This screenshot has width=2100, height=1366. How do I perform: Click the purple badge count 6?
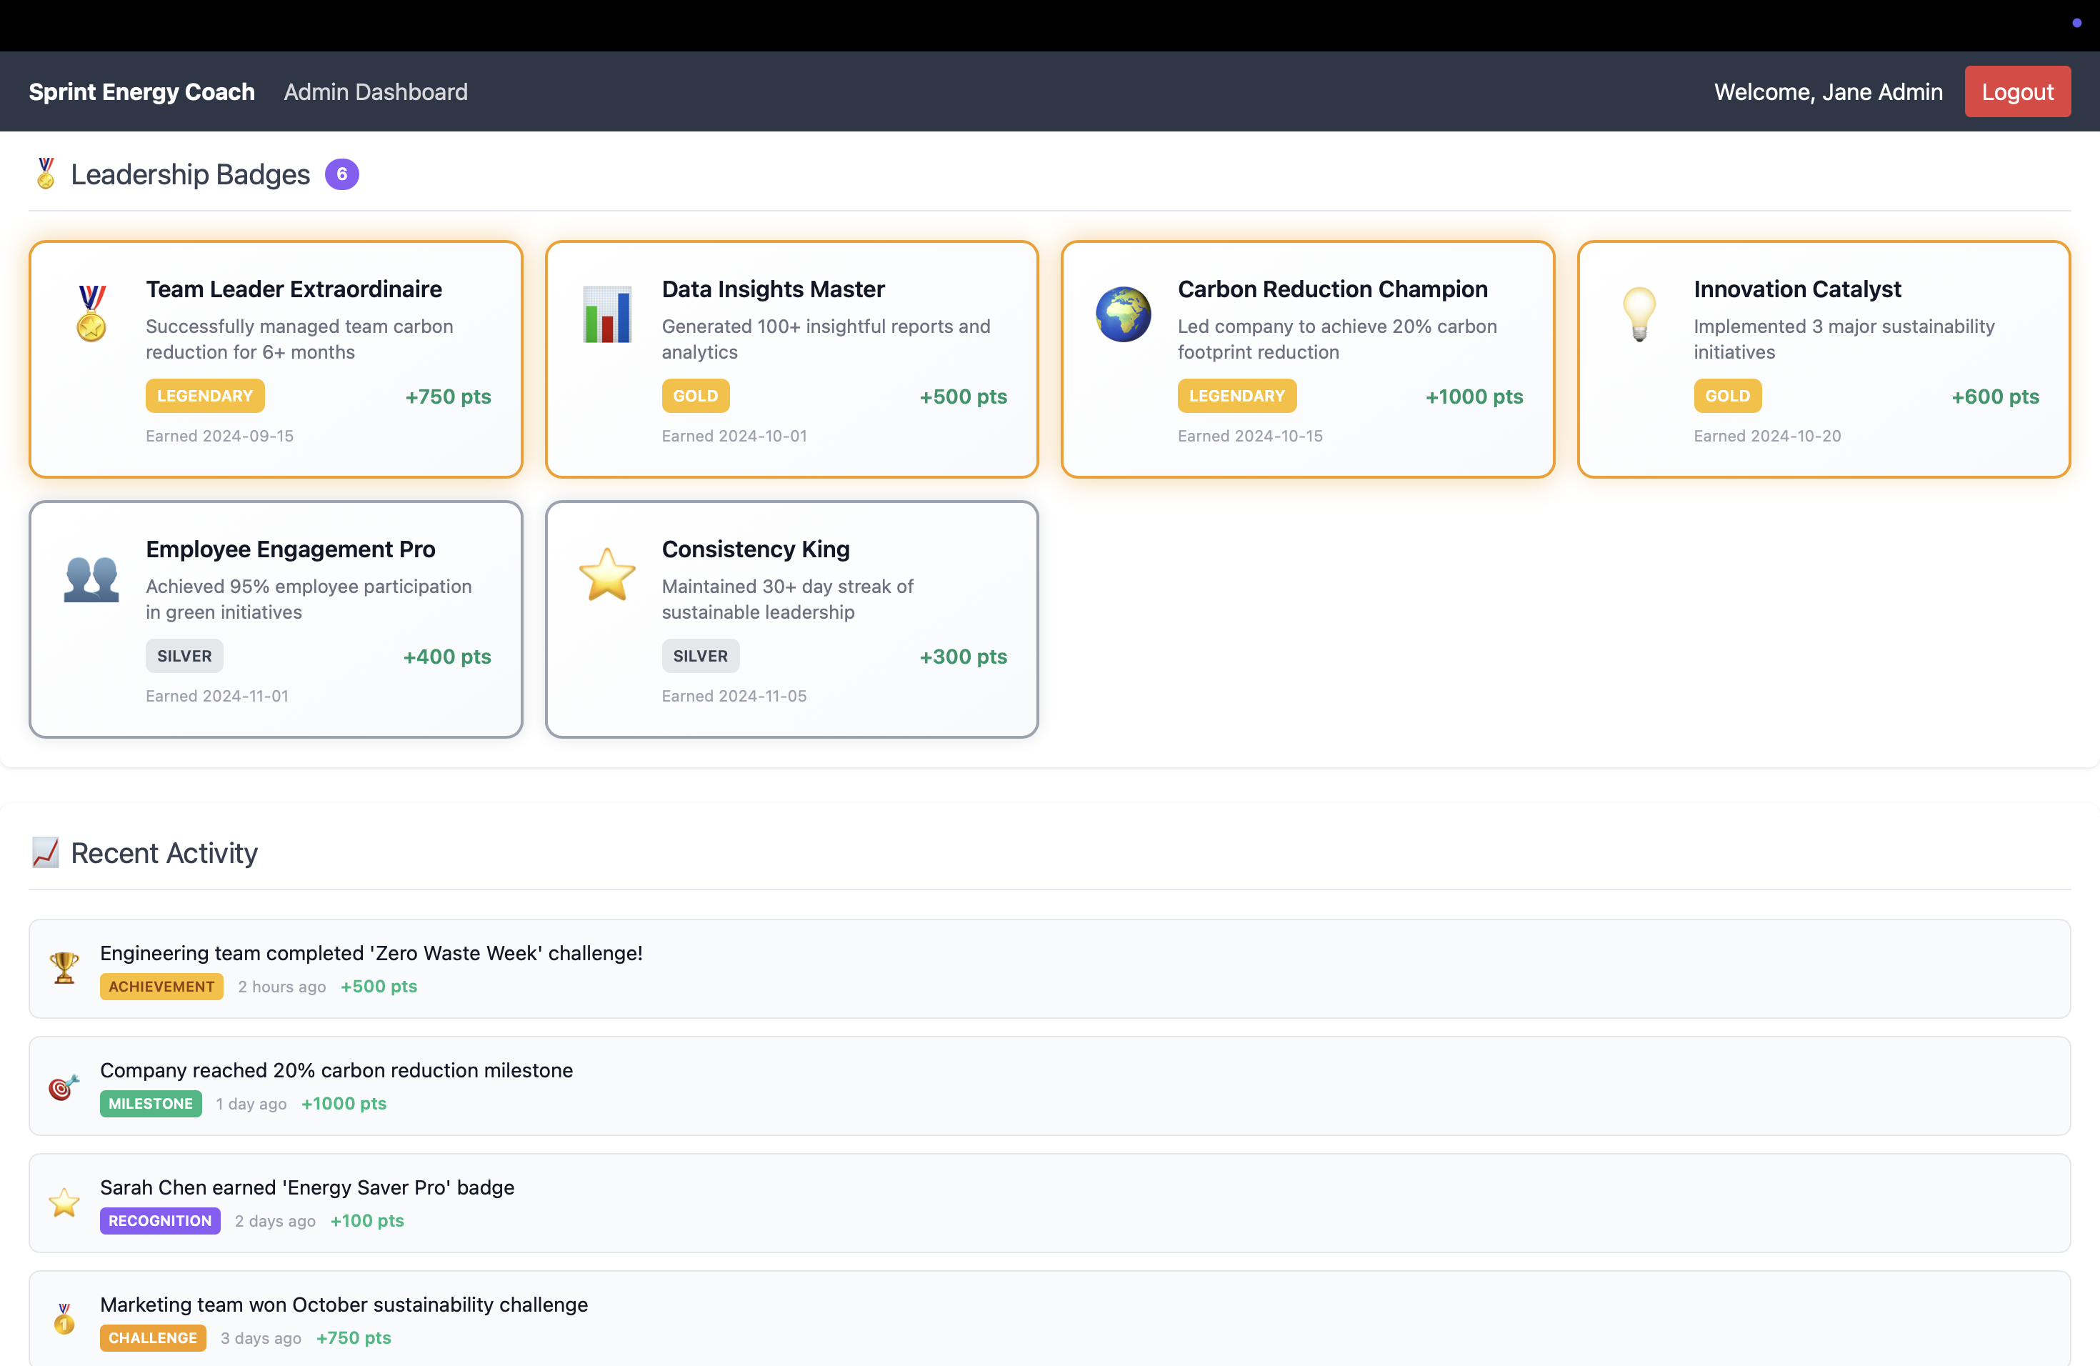point(341,174)
